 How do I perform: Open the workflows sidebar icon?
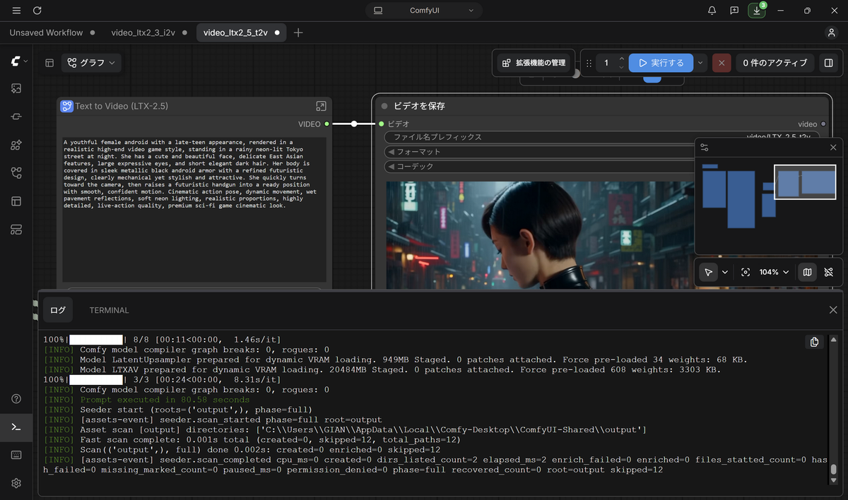pos(16,173)
